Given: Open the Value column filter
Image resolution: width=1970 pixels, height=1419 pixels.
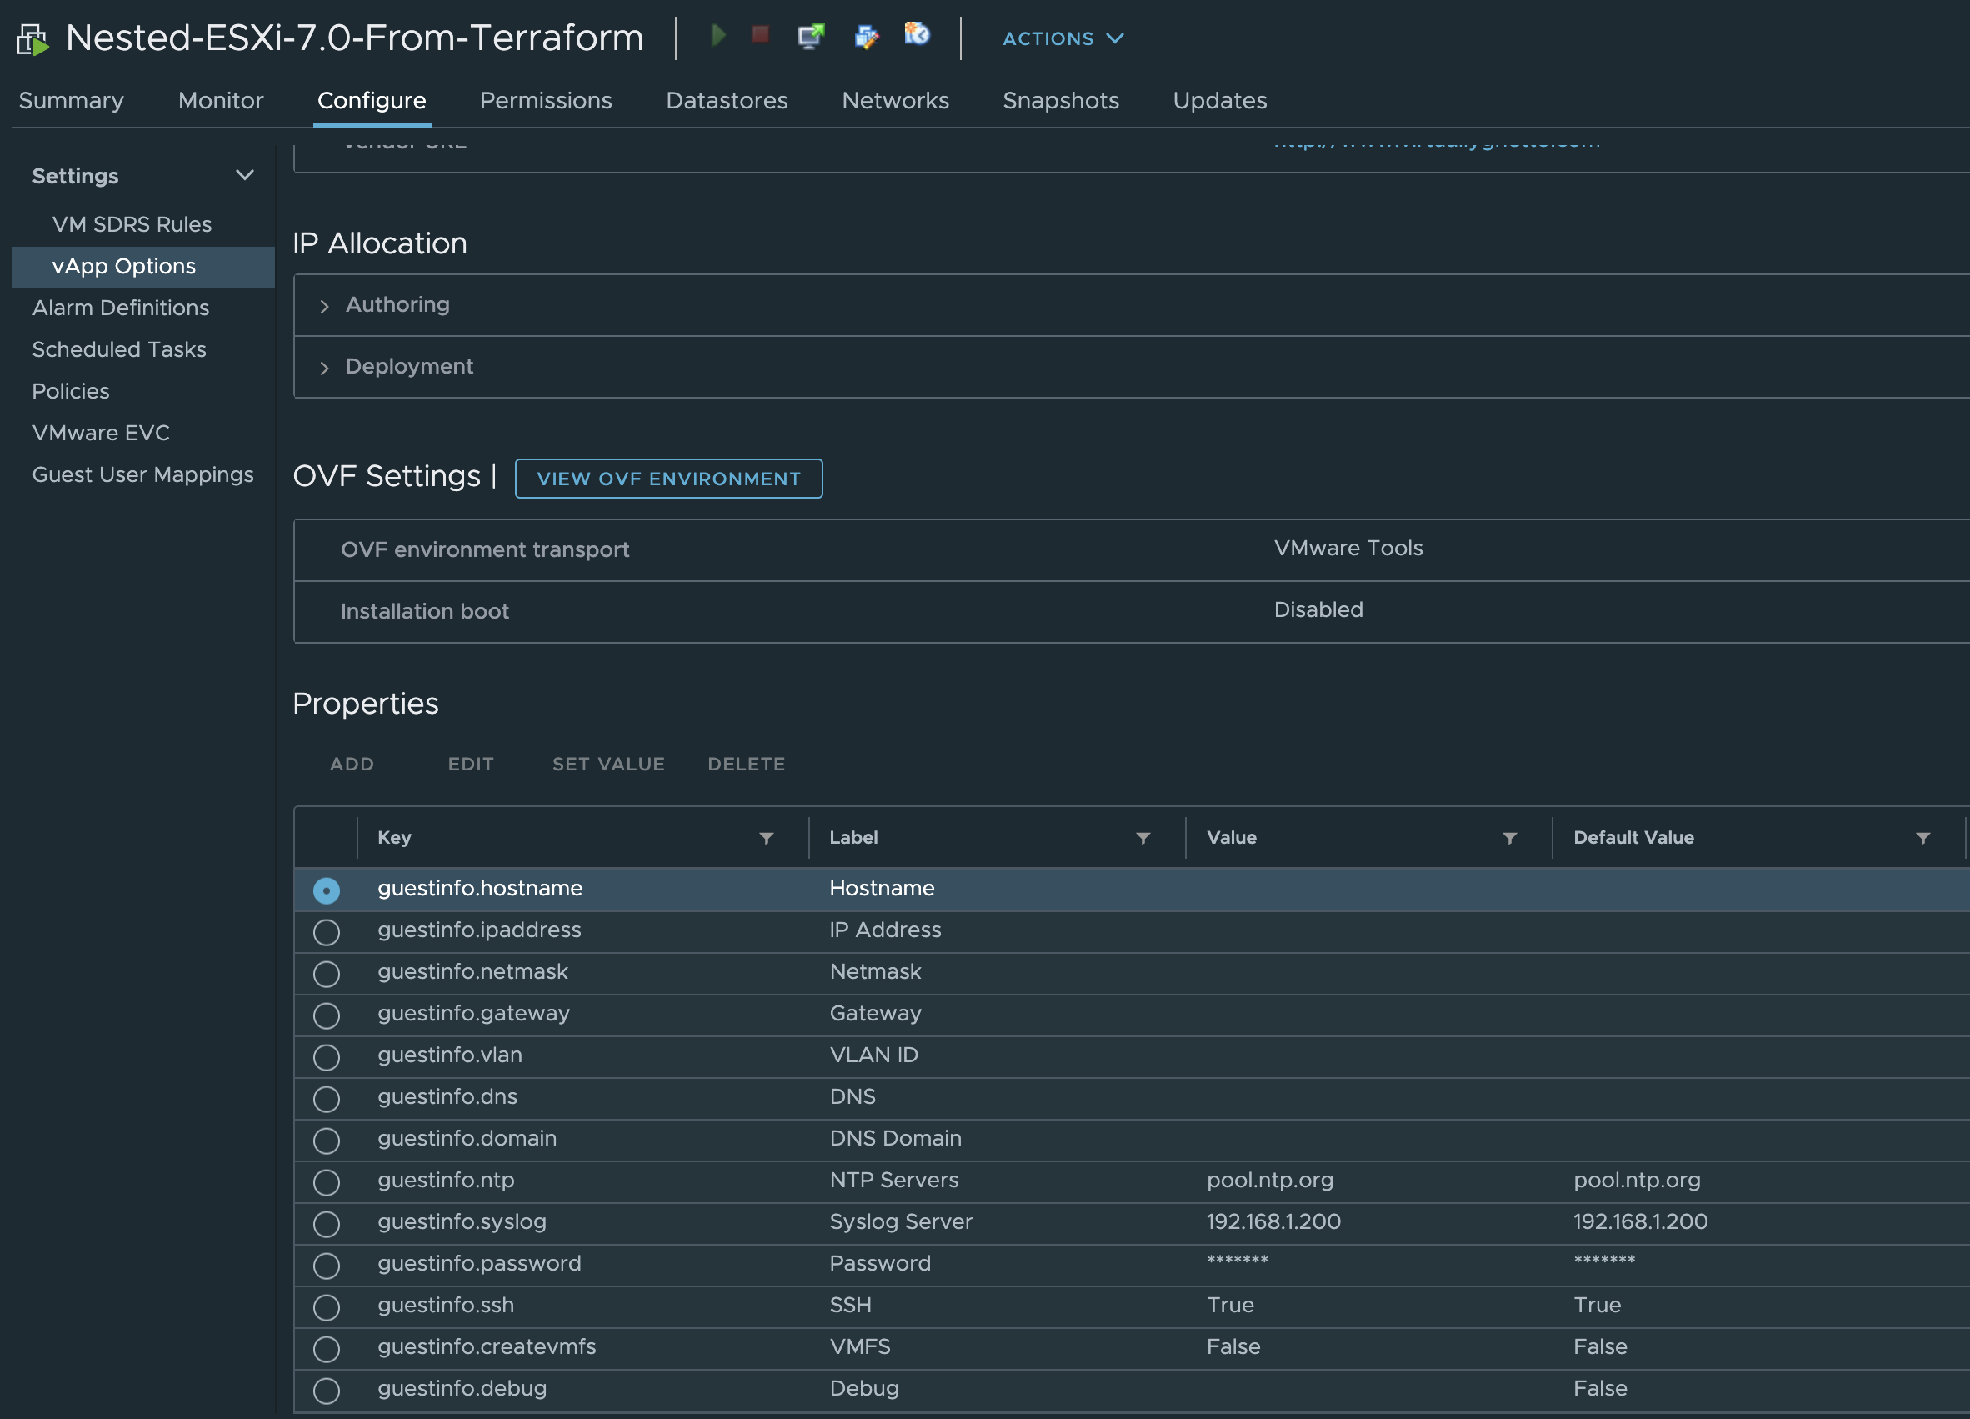Looking at the screenshot, I should (1509, 838).
